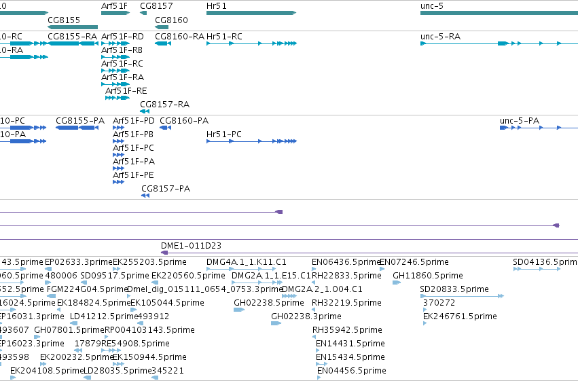Click EST RH35942.5prime
This screenshot has width=578, height=381.
click(x=347, y=330)
